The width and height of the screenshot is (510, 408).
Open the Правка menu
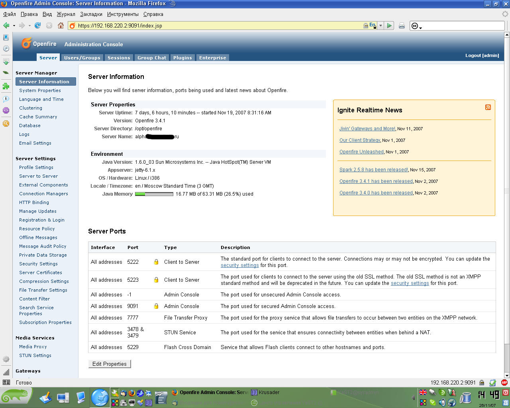pyautogui.click(x=29, y=14)
